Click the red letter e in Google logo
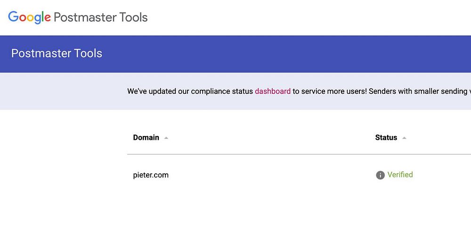Image resolution: width=471 pixels, height=233 pixels. [x=48, y=18]
